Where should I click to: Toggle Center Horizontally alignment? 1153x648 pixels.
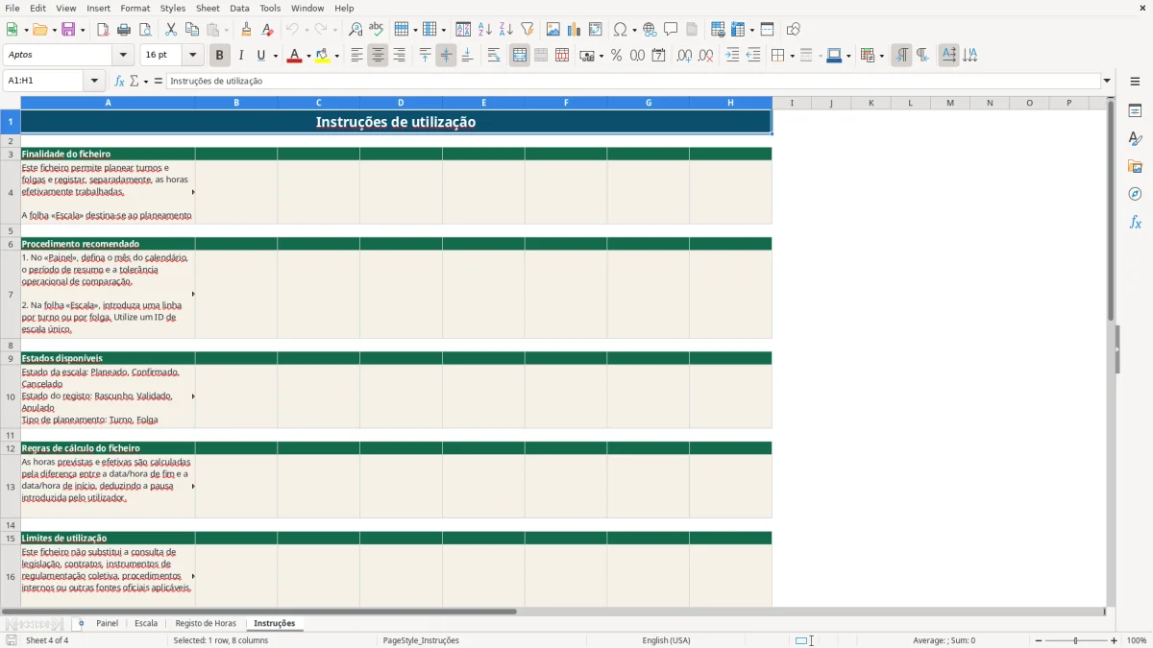378,56
